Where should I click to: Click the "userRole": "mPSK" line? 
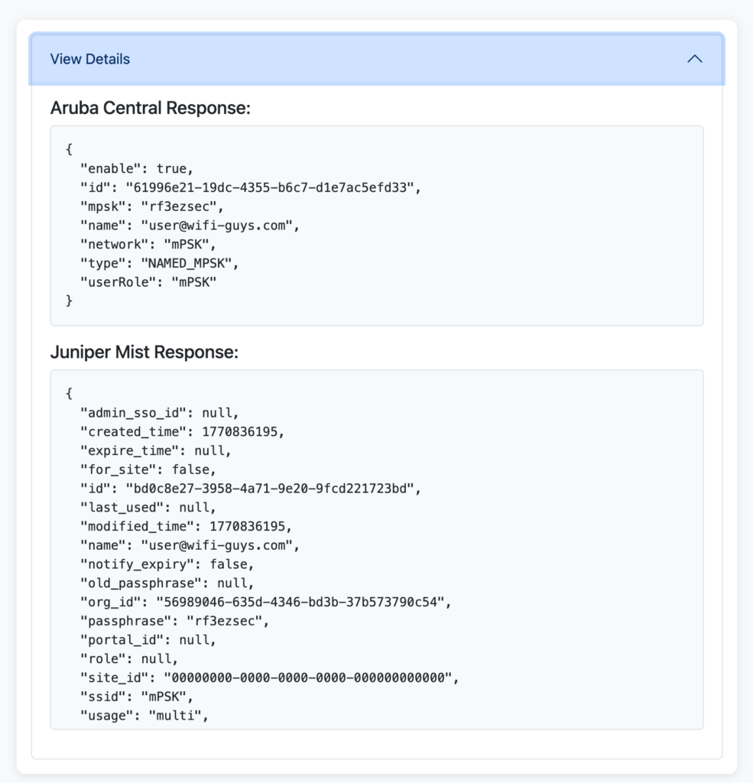click(149, 282)
